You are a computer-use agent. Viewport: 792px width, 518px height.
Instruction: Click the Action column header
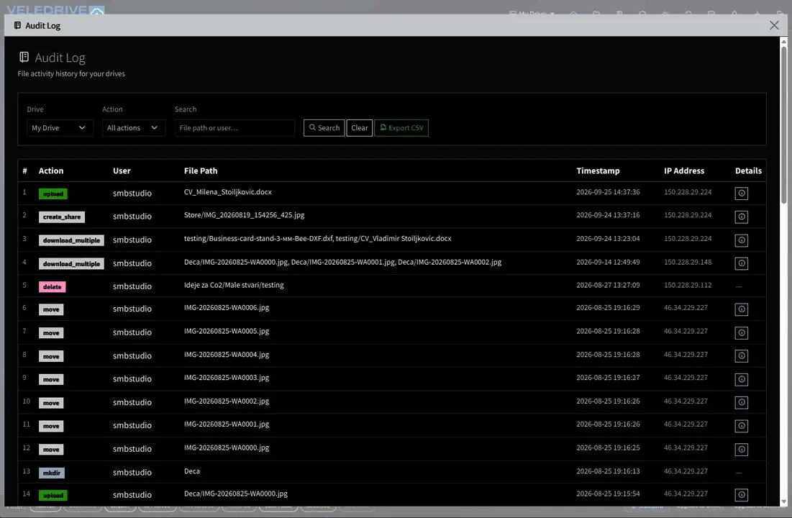(51, 171)
